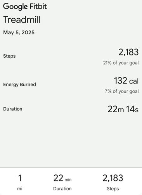Click the May 5, 2025 date

click(x=19, y=32)
